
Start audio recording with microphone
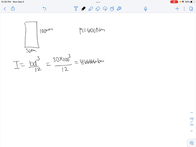click(x=145, y=9)
